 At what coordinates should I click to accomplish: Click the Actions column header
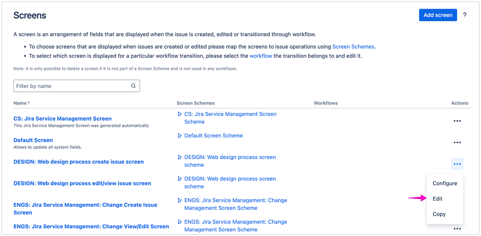point(459,103)
